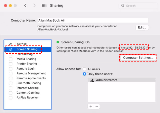Choose Only these users radio option
Image resolution: width=160 pixels, height=113 pixels.
pos(85,74)
